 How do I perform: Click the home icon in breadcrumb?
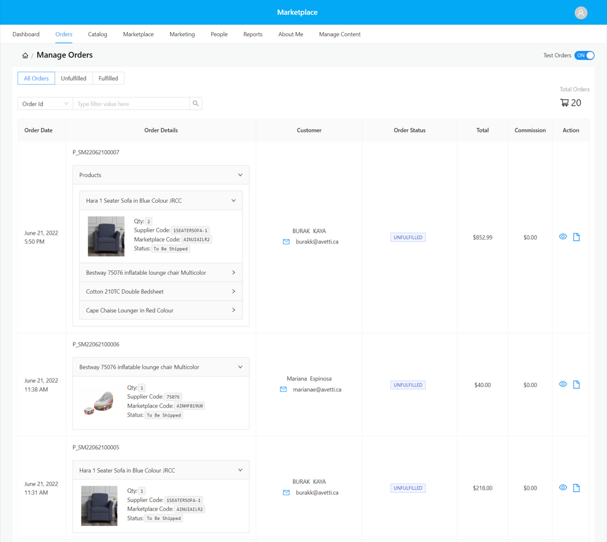point(25,55)
